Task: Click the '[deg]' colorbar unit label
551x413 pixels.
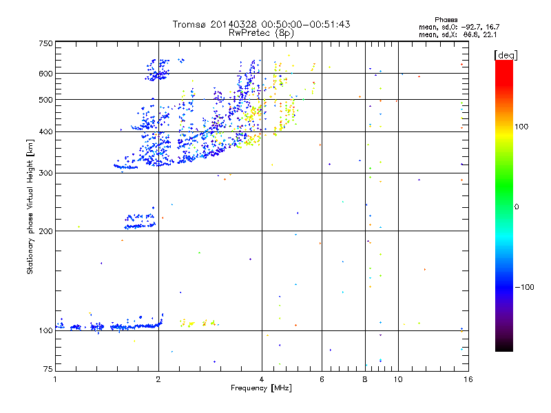Action: (x=506, y=55)
